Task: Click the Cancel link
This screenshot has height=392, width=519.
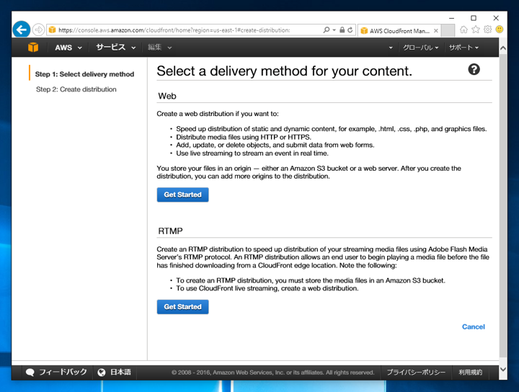Action: tap(474, 326)
